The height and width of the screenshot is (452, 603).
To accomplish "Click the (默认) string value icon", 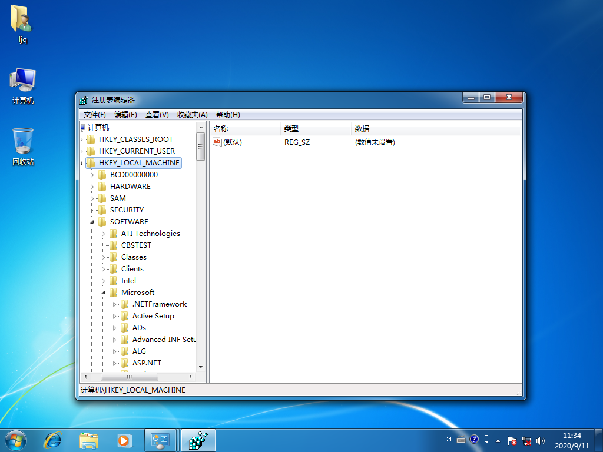I will [x=217, y=142].
